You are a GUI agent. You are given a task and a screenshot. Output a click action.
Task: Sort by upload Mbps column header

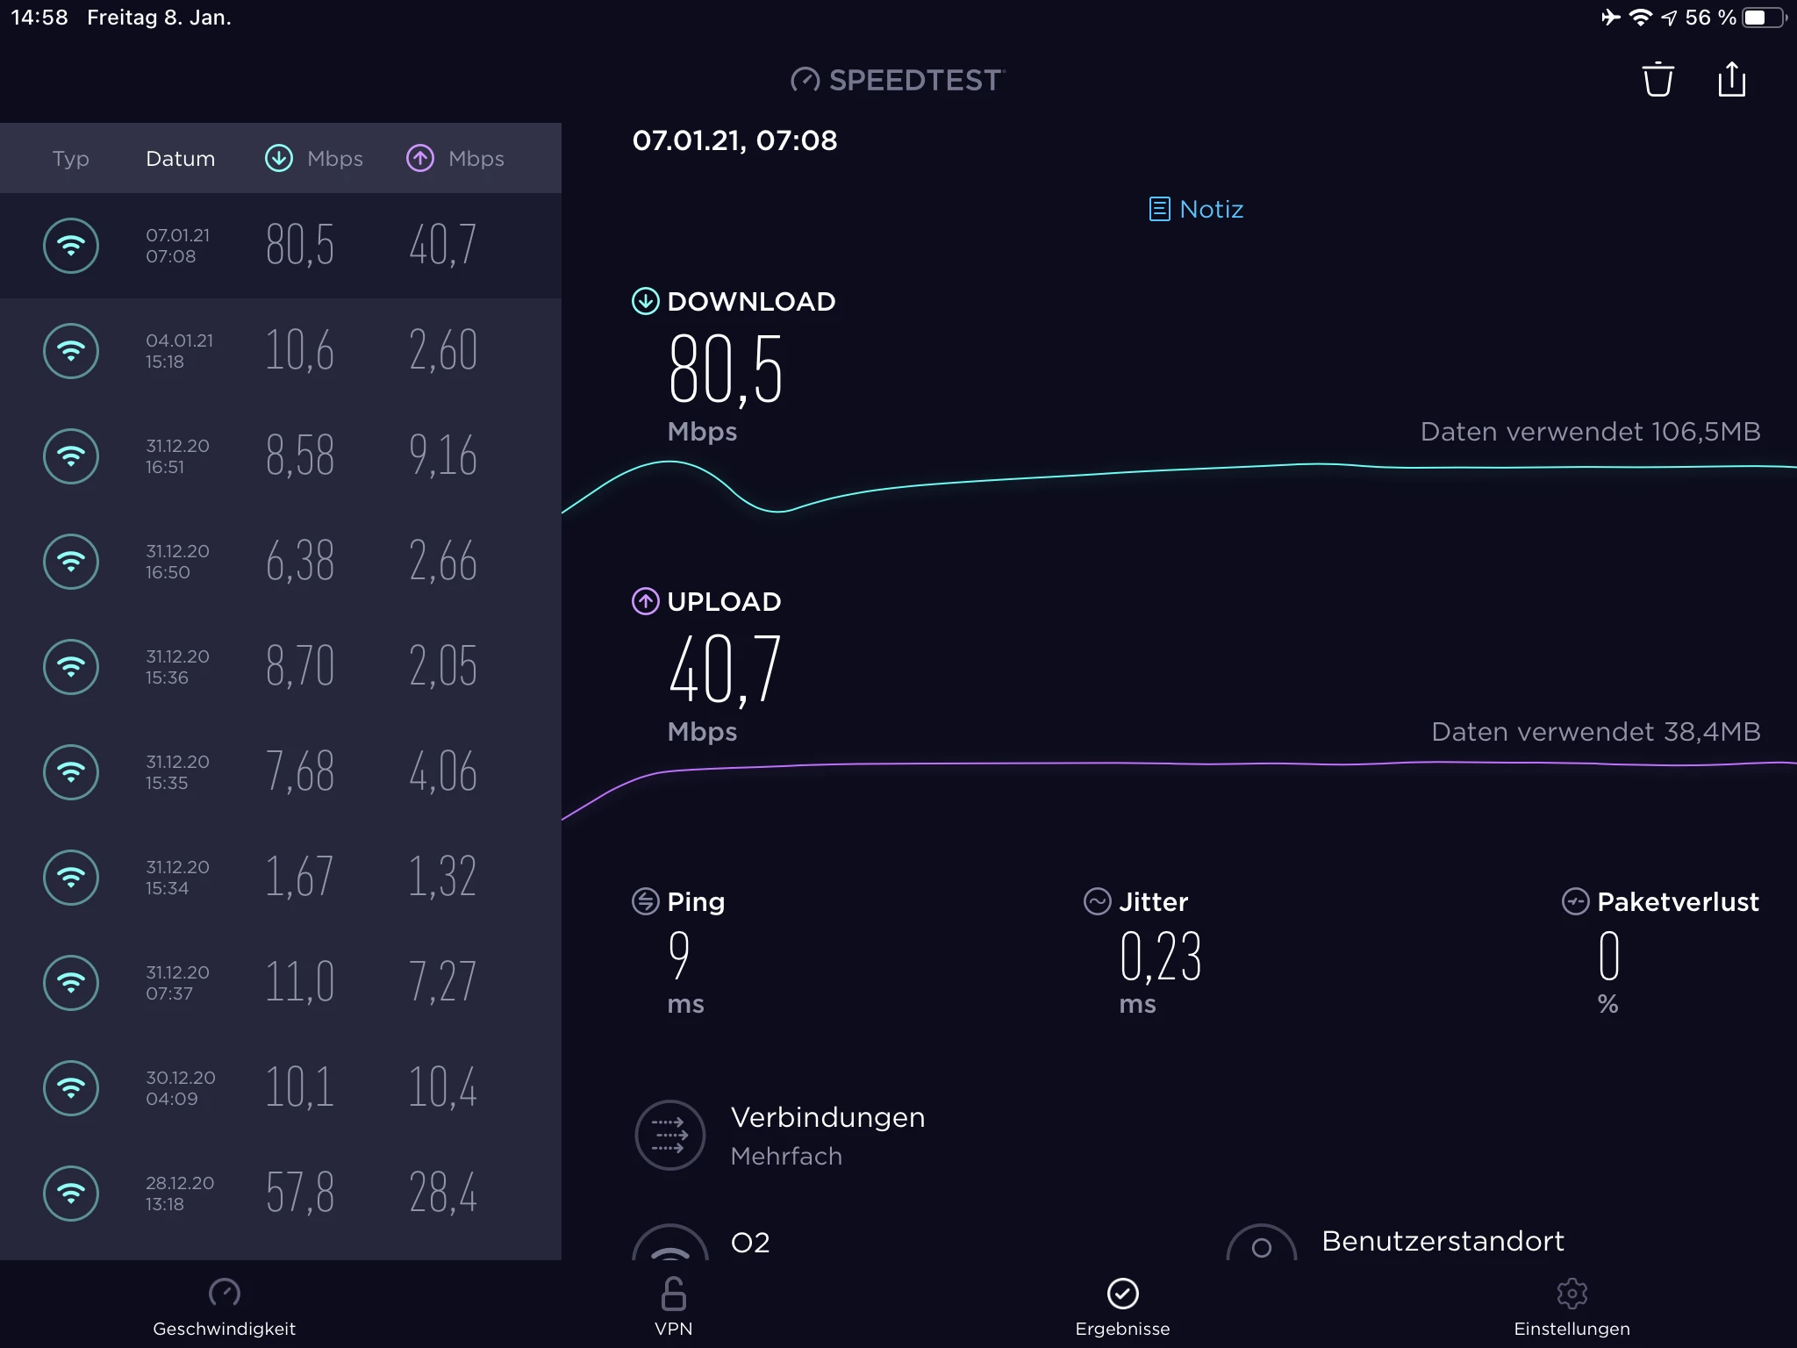455,159
